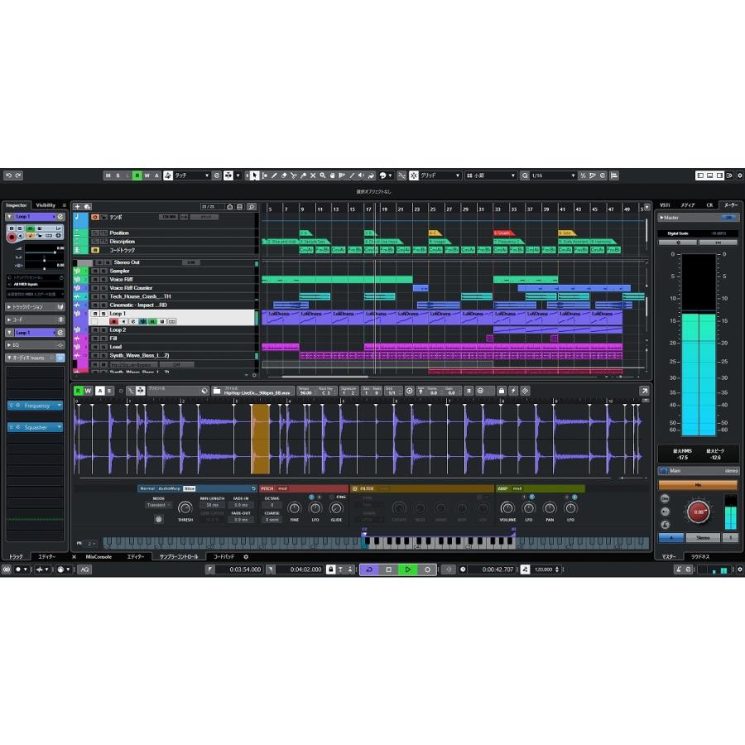Pick the Mute X tool
This screenshot has height=745, width=745.
point(312,175)
